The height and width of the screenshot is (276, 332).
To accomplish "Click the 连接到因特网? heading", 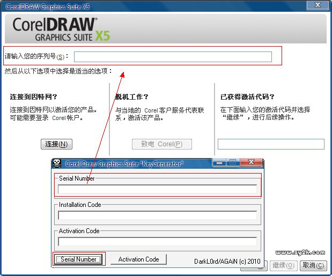I will (x=33, y=97).
